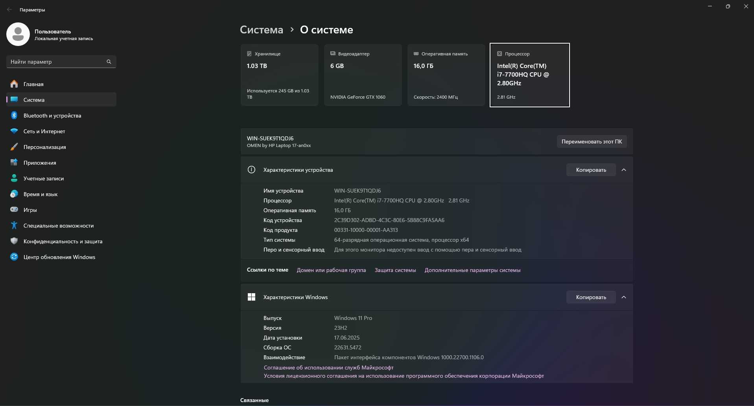Click NVIDIA GeForce GTX 1060 text

click(358, 97)
